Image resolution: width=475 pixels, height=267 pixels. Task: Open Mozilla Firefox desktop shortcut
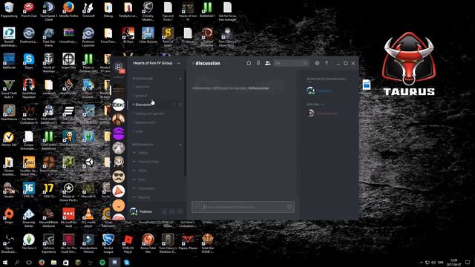point(68,10)
